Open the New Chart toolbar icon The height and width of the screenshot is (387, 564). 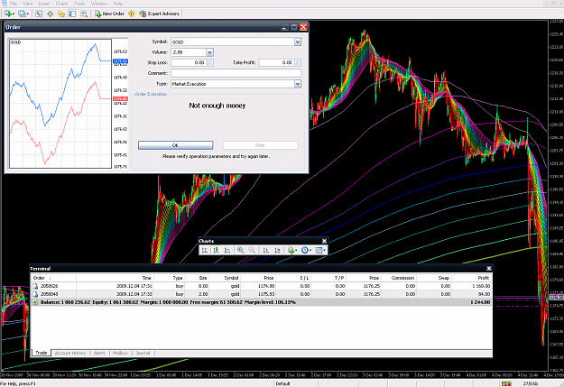click(x=9, y=14)
